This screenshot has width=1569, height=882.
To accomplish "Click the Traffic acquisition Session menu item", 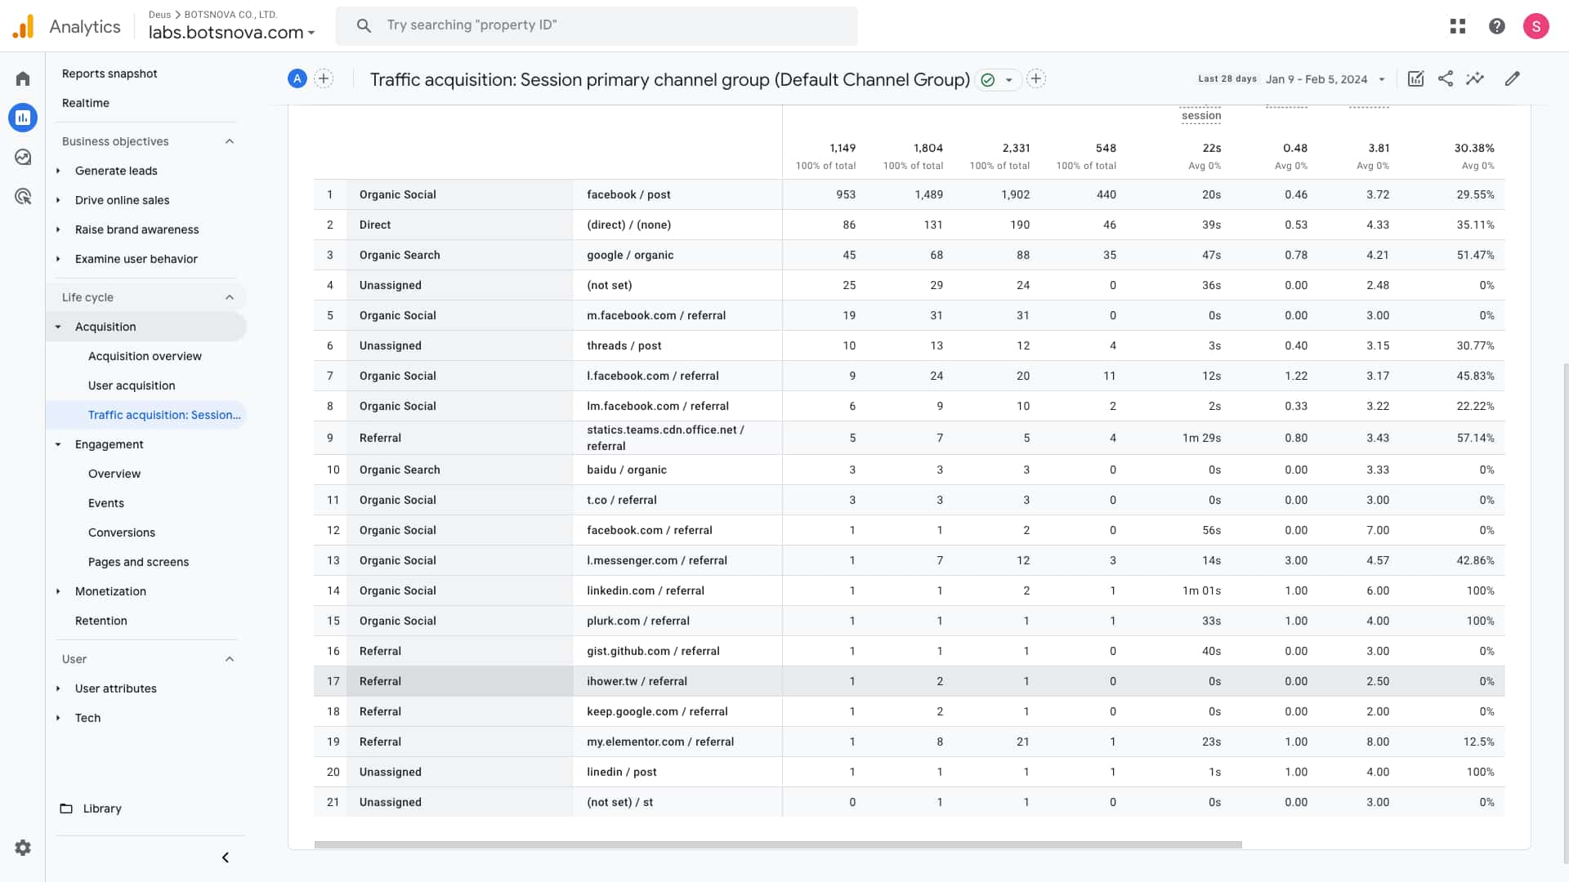I will click(x=163, y=415).
